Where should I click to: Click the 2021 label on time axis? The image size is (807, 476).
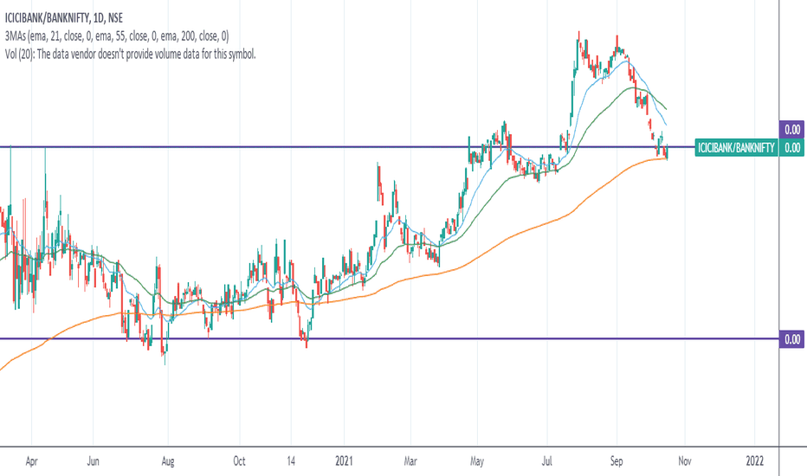(344, 461)
